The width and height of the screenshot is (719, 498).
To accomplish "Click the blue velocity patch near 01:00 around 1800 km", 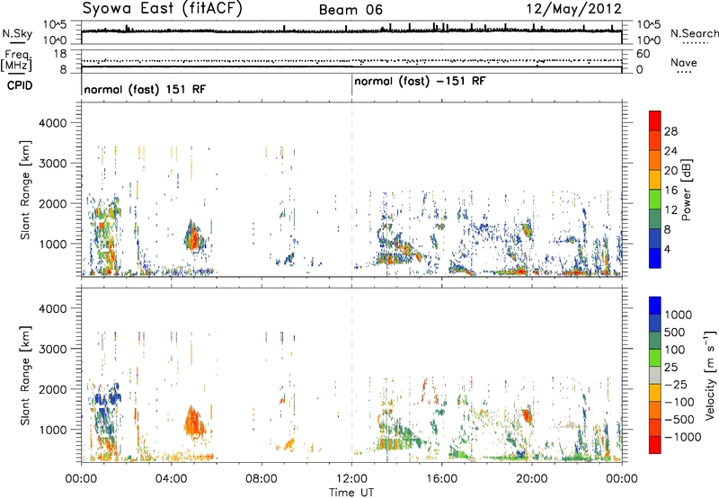I will point(107,395).
